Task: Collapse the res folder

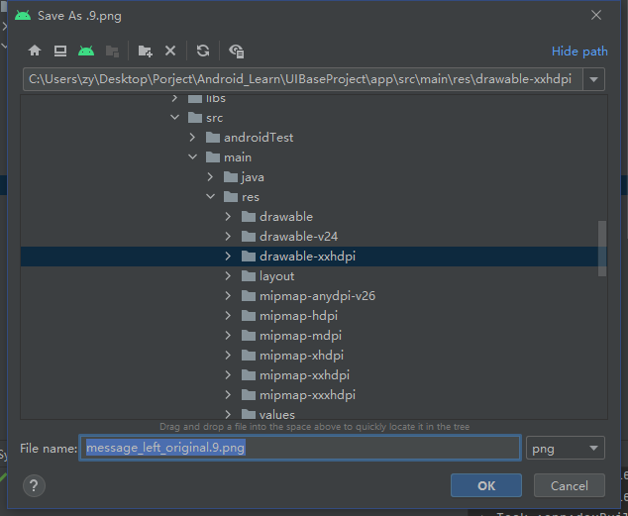Action: (211, 197)
